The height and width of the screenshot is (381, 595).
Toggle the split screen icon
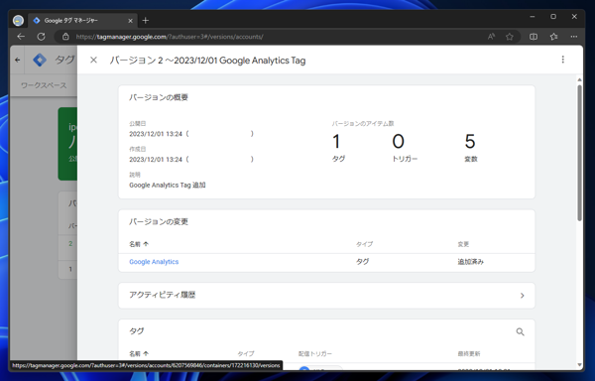[534, 37]
